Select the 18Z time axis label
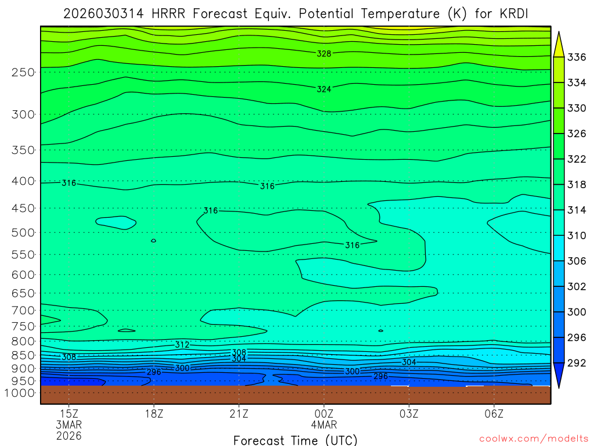Viewport: 594px width, 446px height. tap(154, 413)
